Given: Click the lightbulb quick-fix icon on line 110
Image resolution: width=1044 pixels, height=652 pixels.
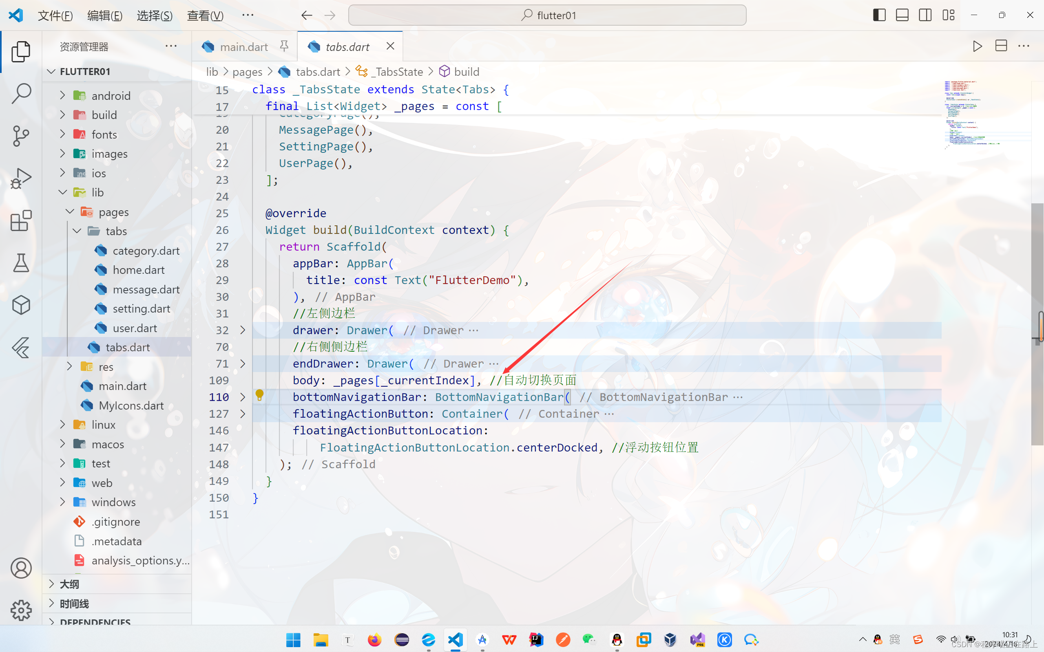Looking at the screenshot, I should [259, 394].
